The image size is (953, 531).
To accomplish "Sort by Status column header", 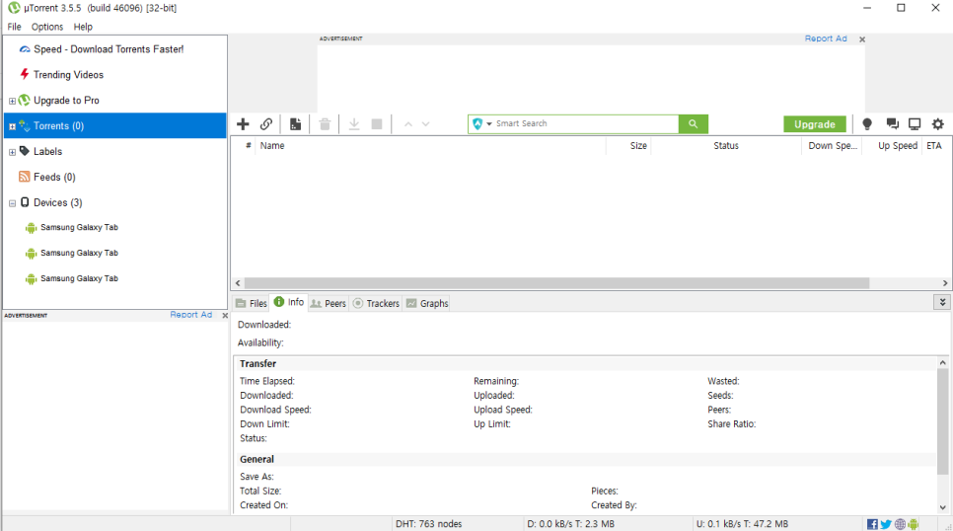I will (x=726, y=145).
